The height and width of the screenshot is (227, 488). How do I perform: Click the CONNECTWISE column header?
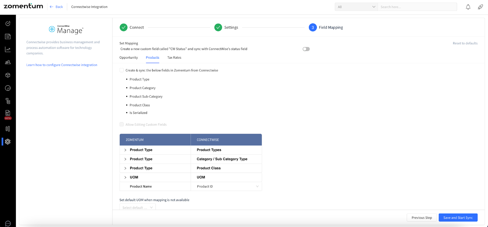pos(226,140)
